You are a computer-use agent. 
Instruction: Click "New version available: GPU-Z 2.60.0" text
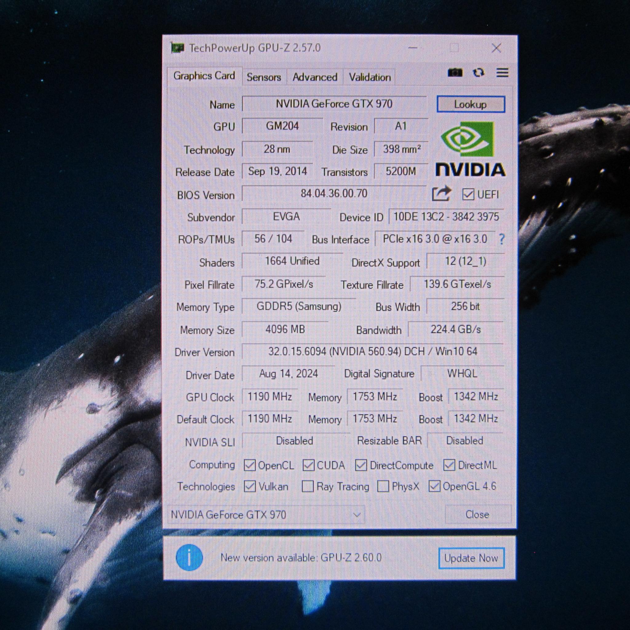pyautogui.click(x=301, y=558)
